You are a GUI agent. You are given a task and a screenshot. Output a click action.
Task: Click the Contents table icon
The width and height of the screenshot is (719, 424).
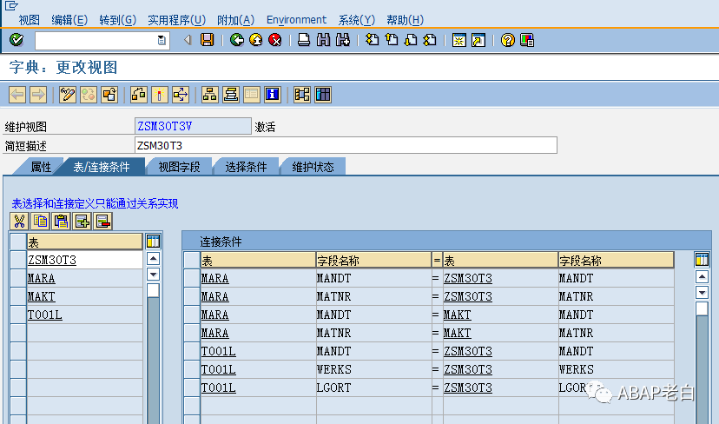[x=323, y=95]
